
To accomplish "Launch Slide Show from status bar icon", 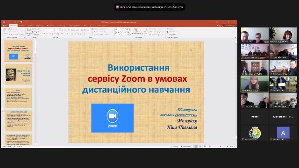I will (210, 147).
